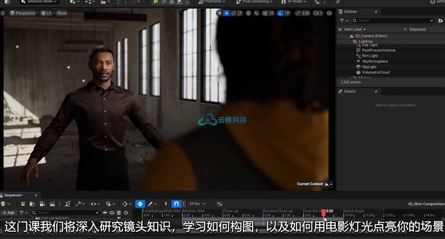Screen dimensions: 445x239
Task: Toggle auto-key button in Sequencer
Action: coord(140,204)
